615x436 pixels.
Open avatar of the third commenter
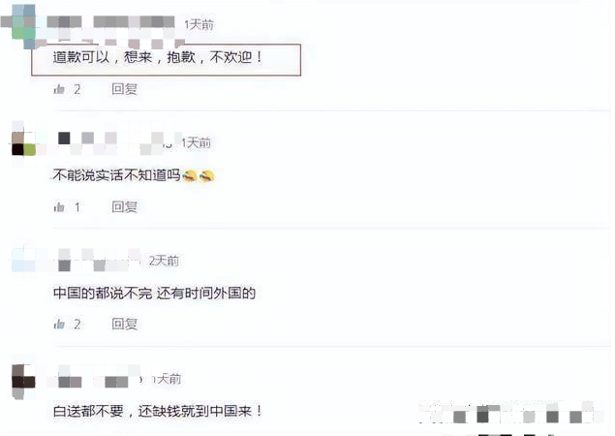click(x=23, y=261)
